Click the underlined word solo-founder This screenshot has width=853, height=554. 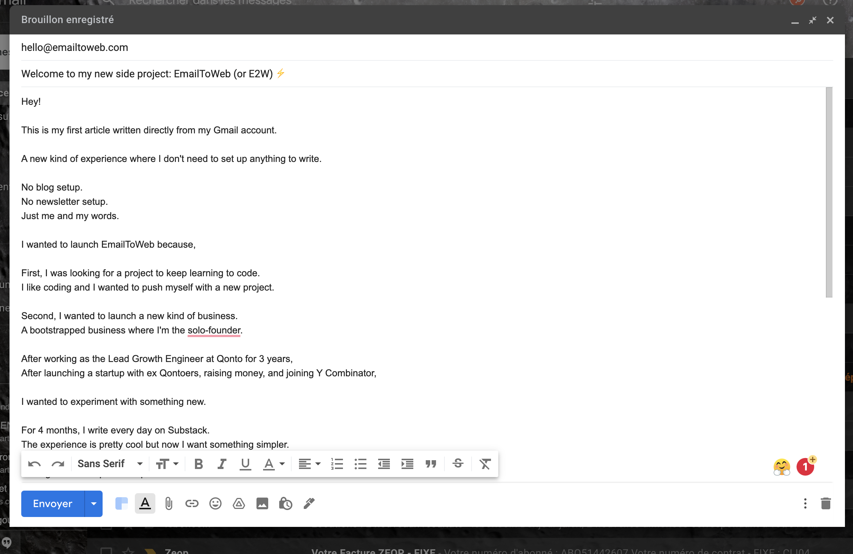(x=214, y=330)
